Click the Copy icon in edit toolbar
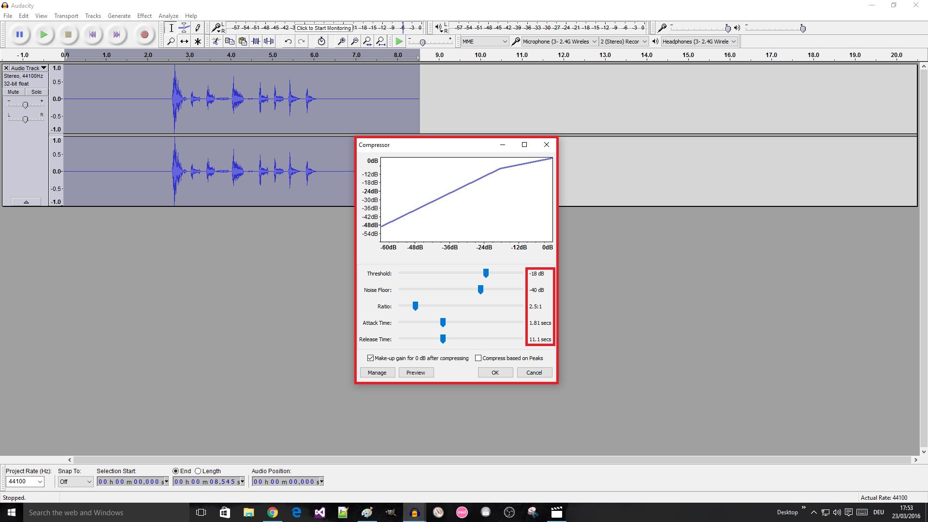 pos(230,42)
